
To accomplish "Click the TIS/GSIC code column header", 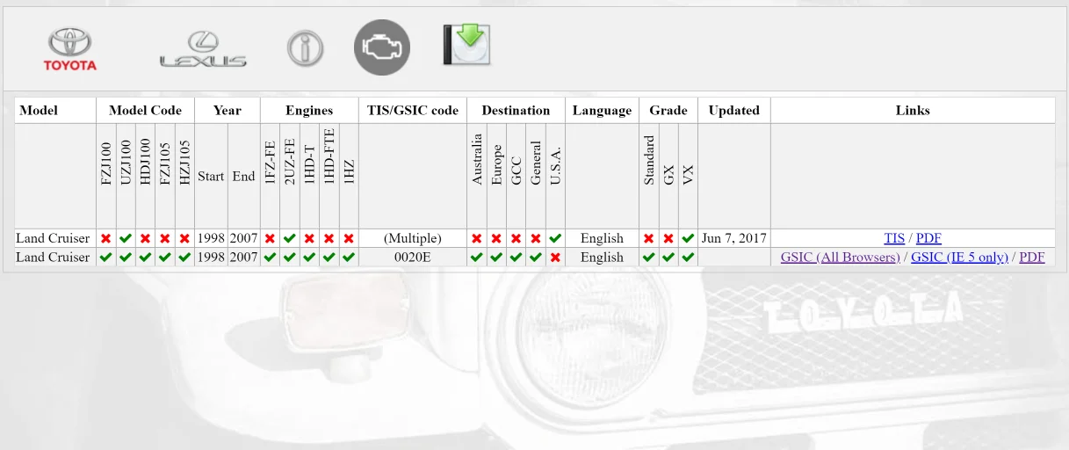I will tap(413, 110).
